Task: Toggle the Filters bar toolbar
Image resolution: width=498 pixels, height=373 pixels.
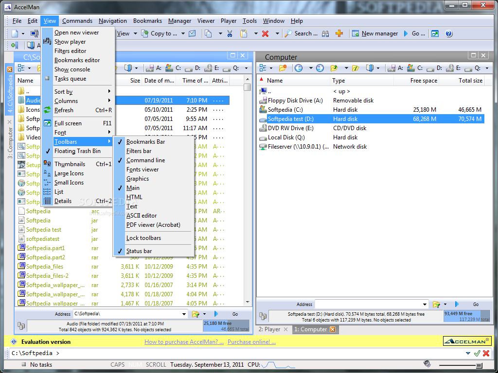Action: tap(153, 151)
